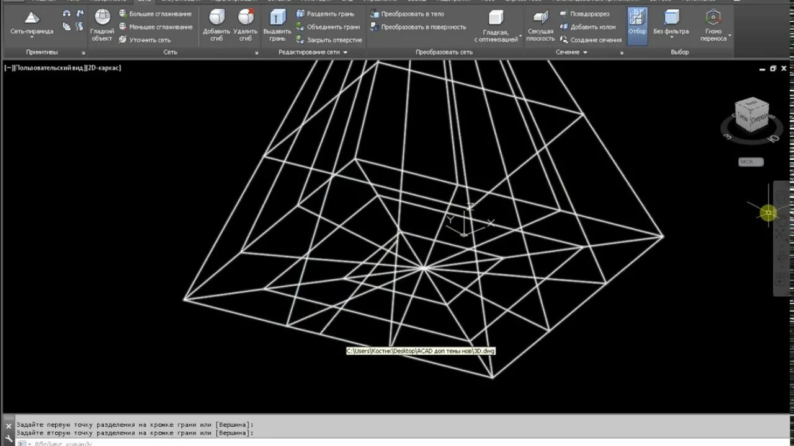Restore the drawing viewport window
Screen dimensions: 794x446
click(x=773, y=68)
